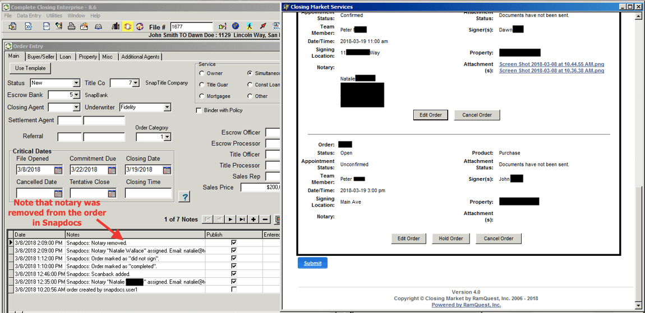Click the yellow-highlighted sync arrows toolbar icon
This screenshot has height=313, width=645.
[x=128, y=27]
